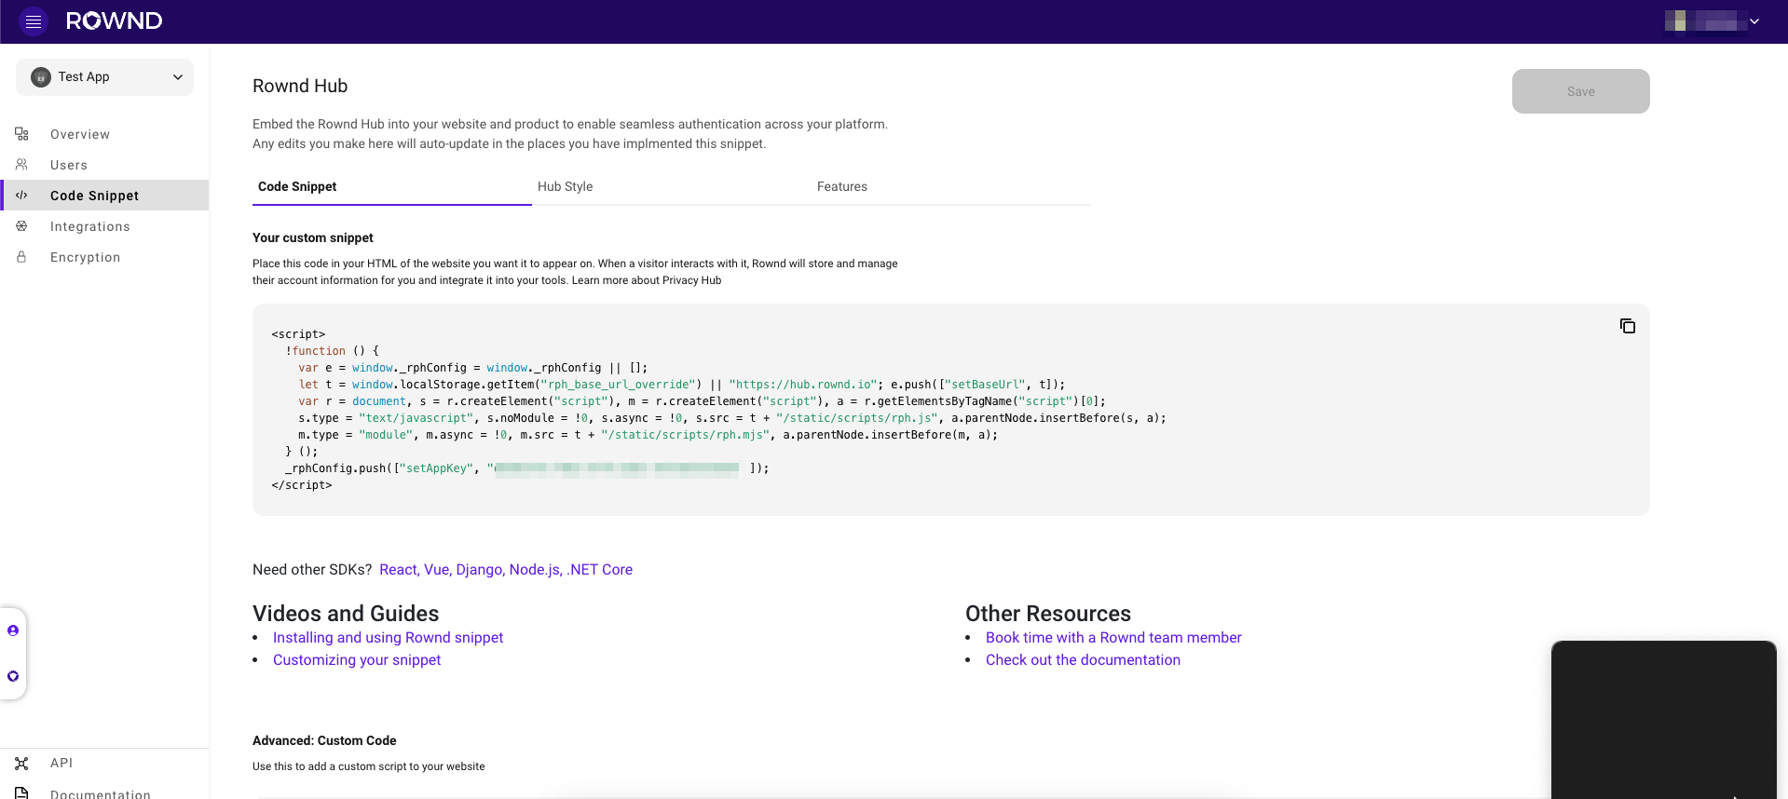
Task: Go to Users in the sidebar
Action: pos(104,165)
